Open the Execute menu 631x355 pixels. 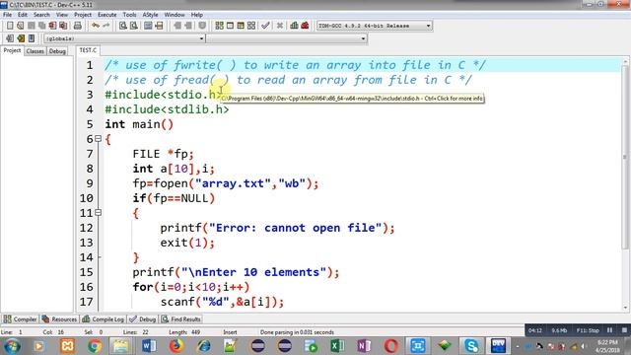[x=107, y=15]
